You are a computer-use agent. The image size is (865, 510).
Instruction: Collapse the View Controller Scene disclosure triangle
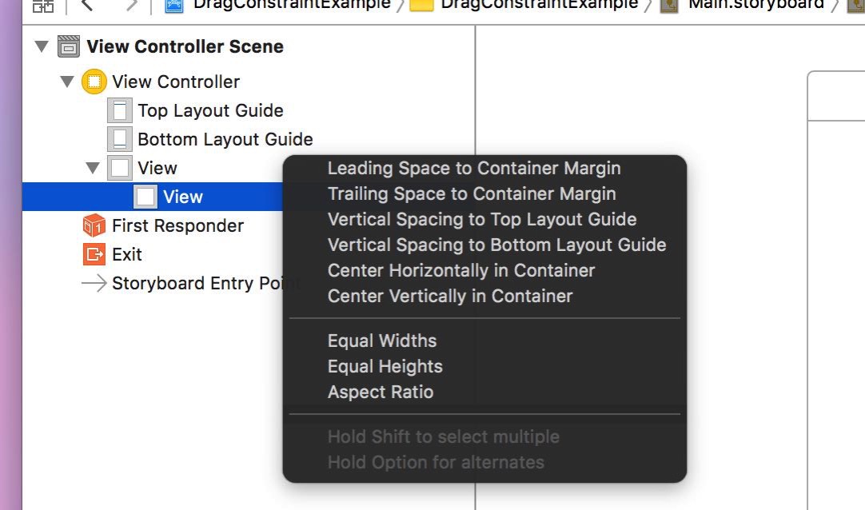coord(42,46)
